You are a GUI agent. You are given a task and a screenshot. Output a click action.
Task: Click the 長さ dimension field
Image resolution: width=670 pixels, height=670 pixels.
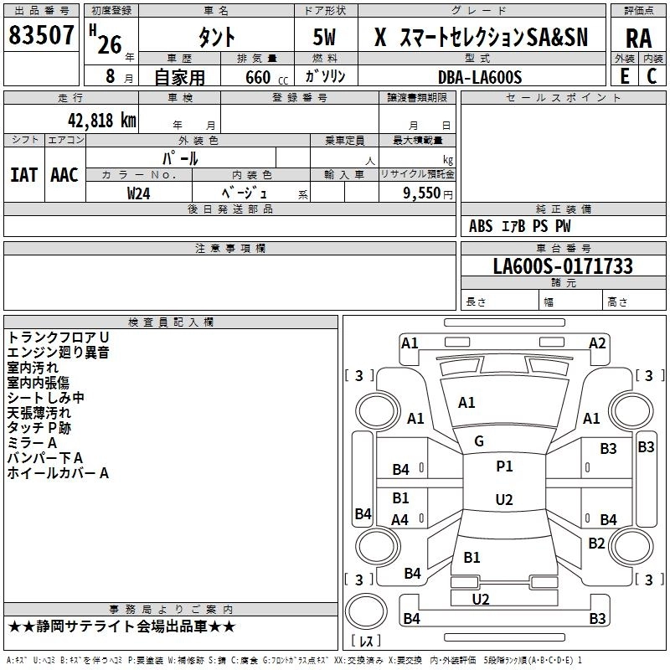500,301
